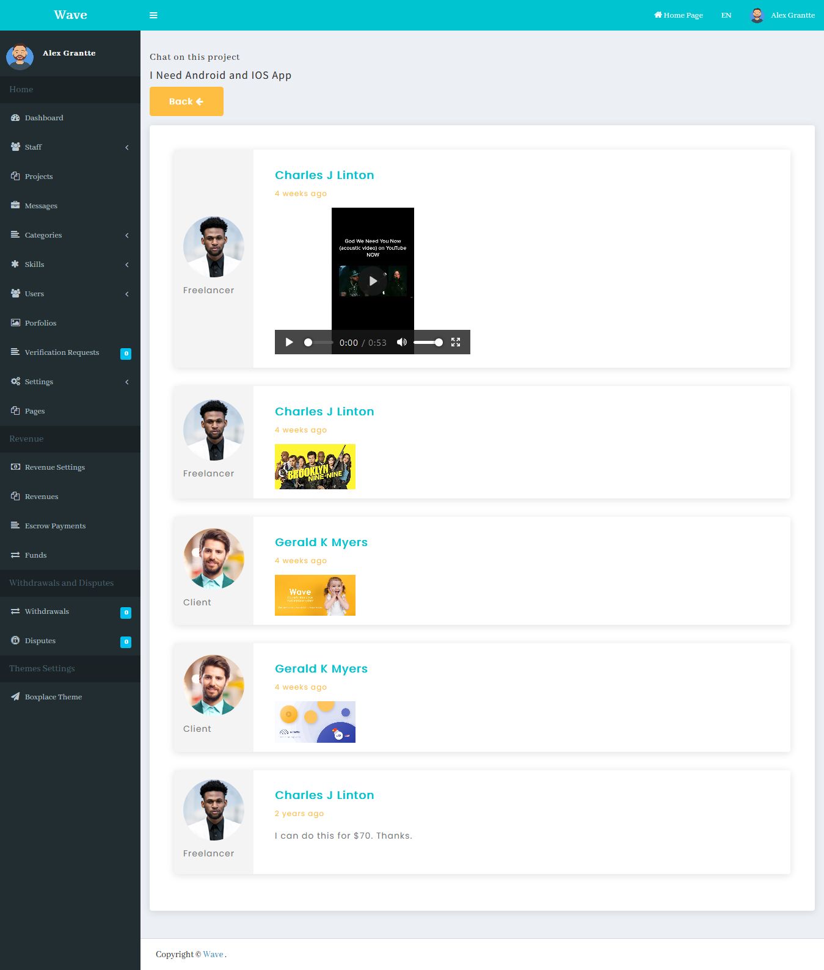Click the home icon in header

[x=658, y=15]
